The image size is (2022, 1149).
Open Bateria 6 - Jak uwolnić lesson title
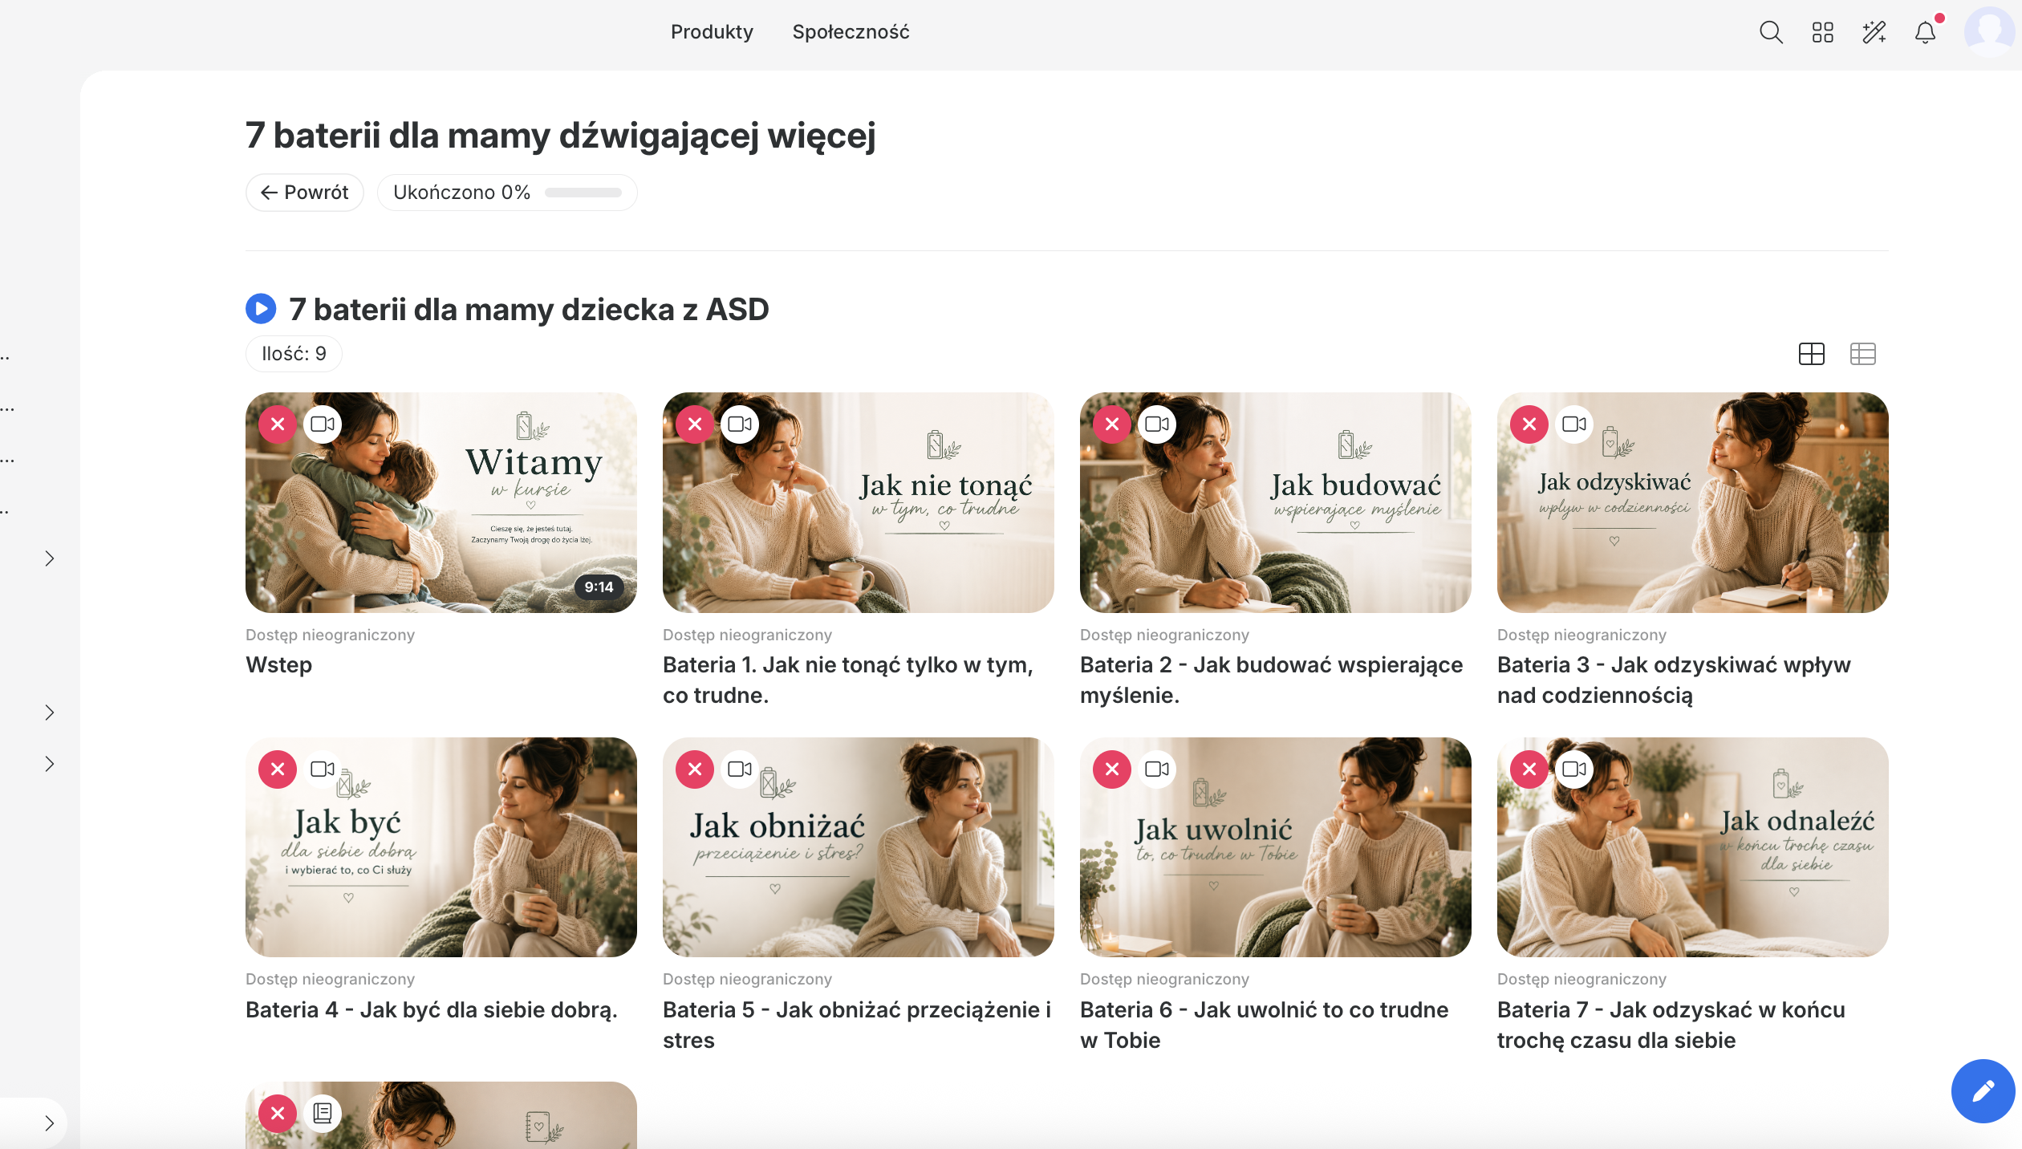point(1265,1025)
